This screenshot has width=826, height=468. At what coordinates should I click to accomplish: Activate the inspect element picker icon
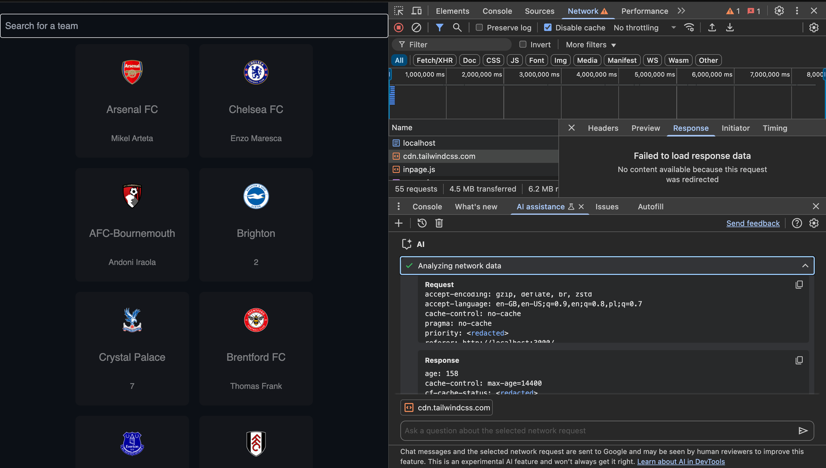point(399,11)
